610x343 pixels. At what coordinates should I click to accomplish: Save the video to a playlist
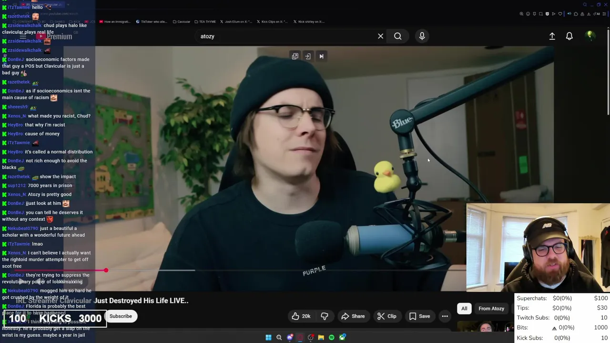[x=419, y=316]
